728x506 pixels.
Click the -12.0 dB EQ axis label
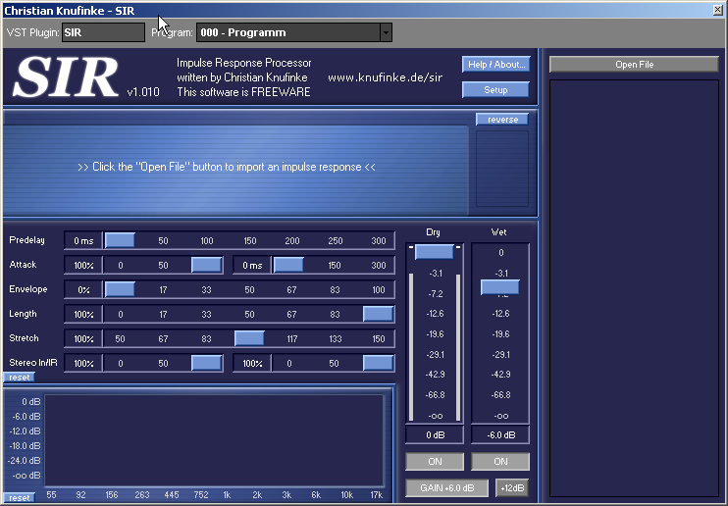26,431
